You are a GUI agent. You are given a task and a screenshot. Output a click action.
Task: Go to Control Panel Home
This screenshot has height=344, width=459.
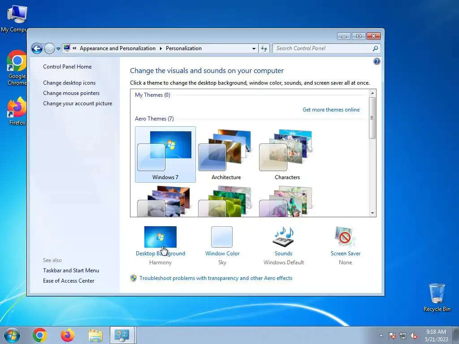point(67,67)
